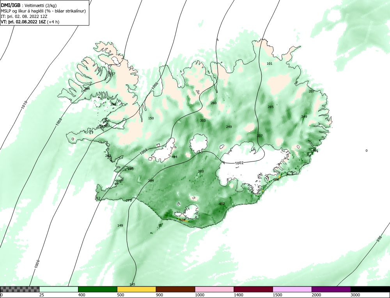
Task: Click the 'MSLP og líkur á hagléli' line
Action: (43, 11)
